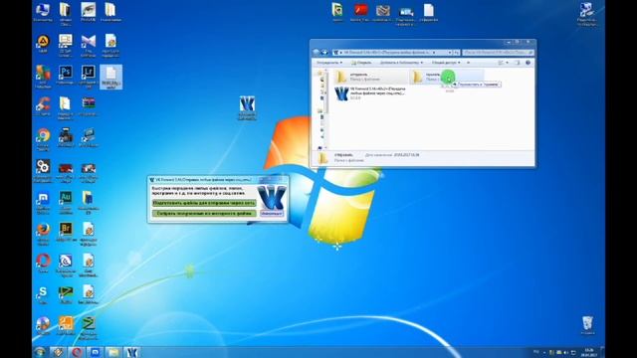Open the Lightroom desktop shortcut

(89, 76)
